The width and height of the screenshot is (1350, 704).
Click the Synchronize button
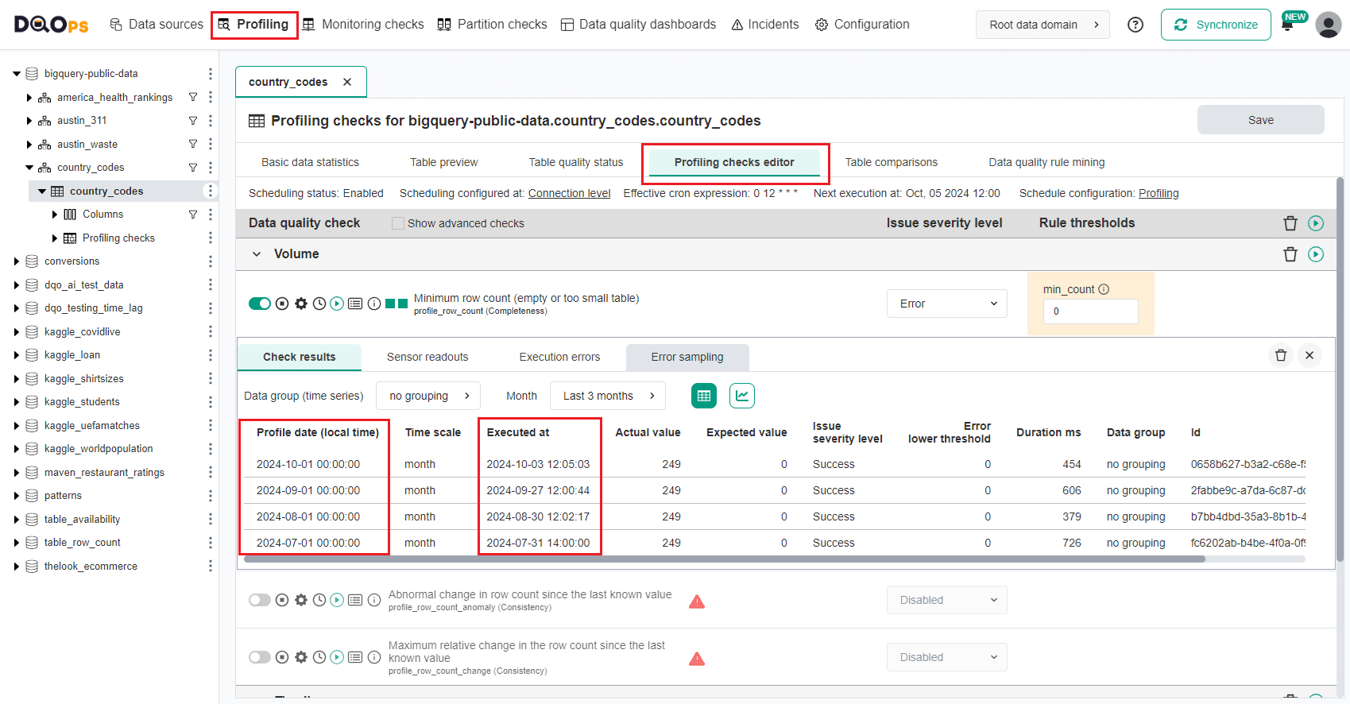1215,25
